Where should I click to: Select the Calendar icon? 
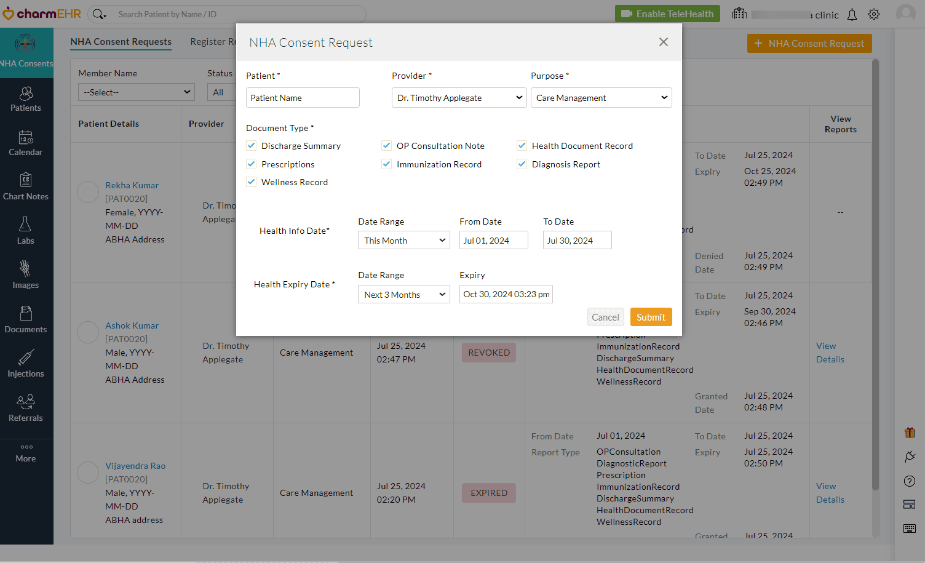pyautogui.click(x=25, y=143)
